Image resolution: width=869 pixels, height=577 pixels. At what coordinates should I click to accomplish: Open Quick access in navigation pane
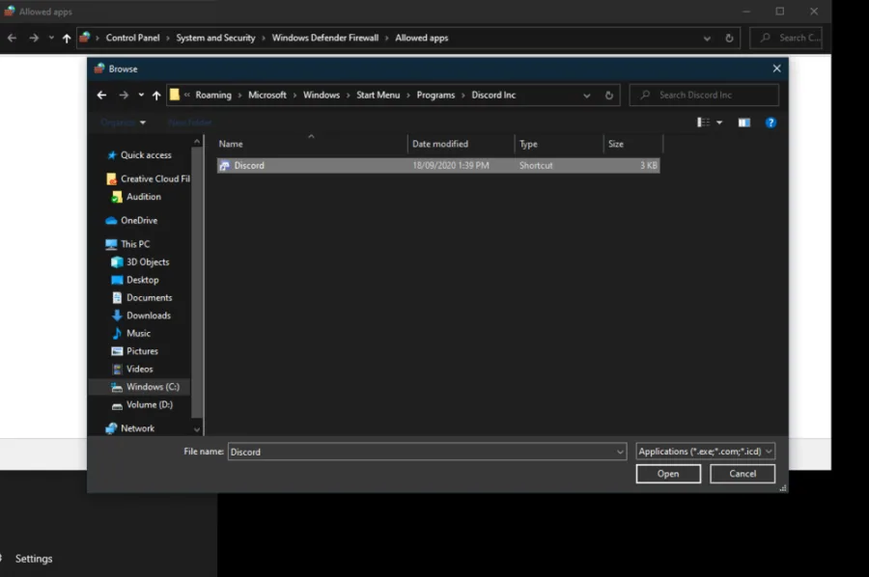(140, 155)
